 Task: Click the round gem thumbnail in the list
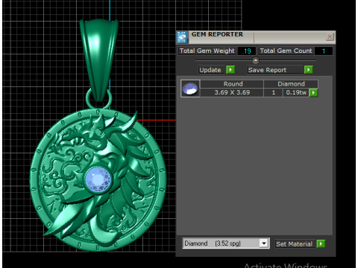(x=190, y=89)
